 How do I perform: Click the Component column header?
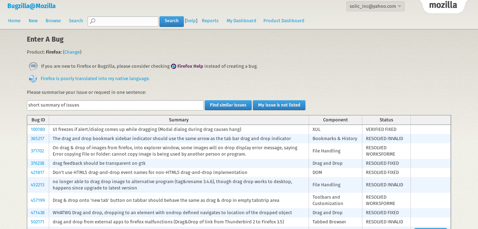pos(336,120)
